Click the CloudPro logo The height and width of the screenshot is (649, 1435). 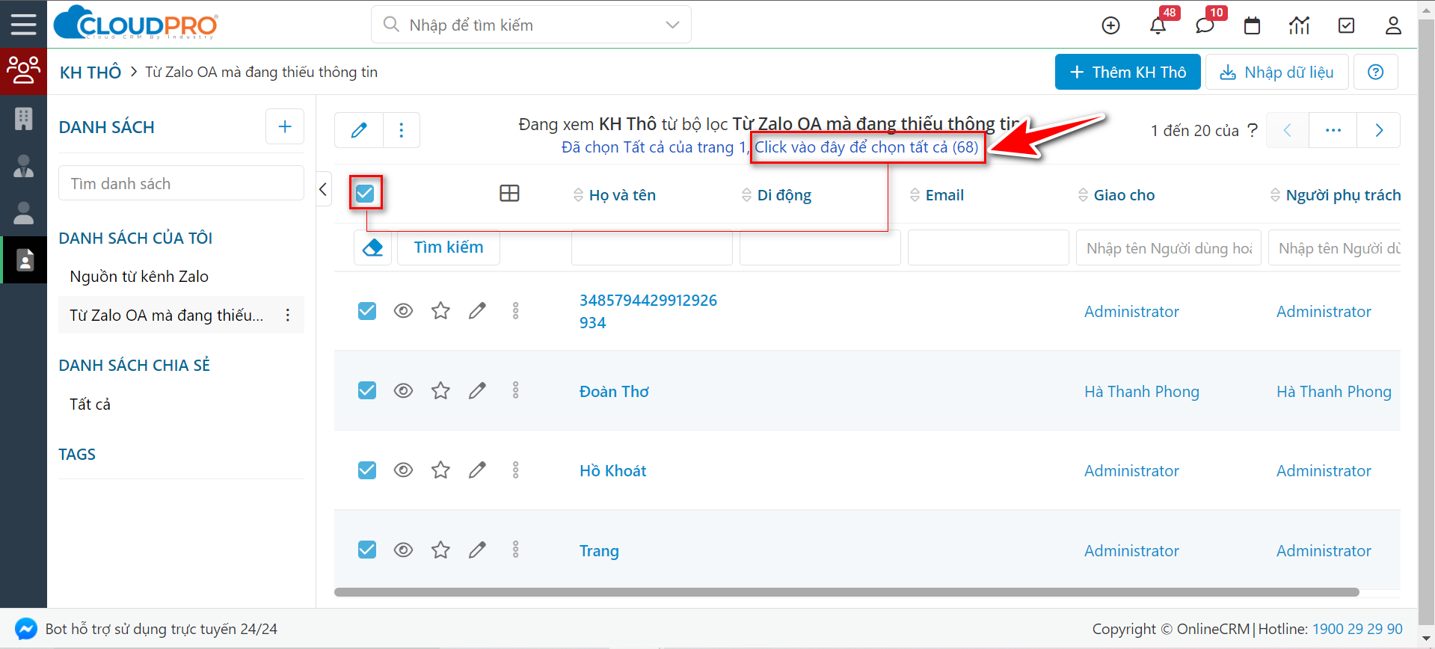pos(135,23)
